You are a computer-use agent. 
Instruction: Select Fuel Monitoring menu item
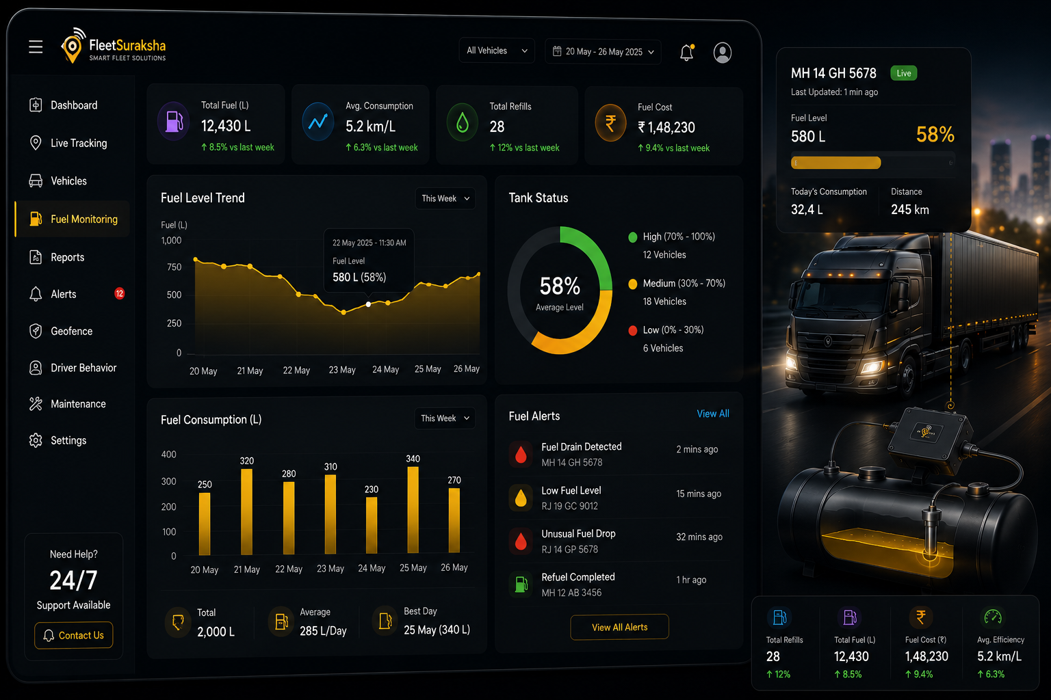point(73,219)
